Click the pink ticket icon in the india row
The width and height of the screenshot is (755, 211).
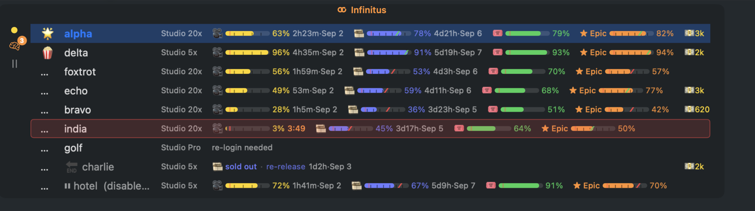(459, 128)
